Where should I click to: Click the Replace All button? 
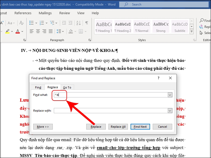pos(118,126)
